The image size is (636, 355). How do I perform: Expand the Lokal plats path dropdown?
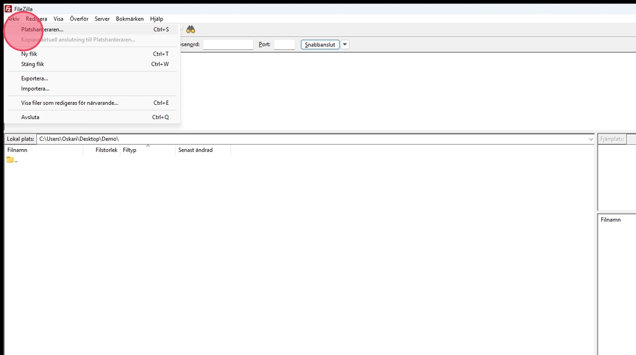[591, 139]
